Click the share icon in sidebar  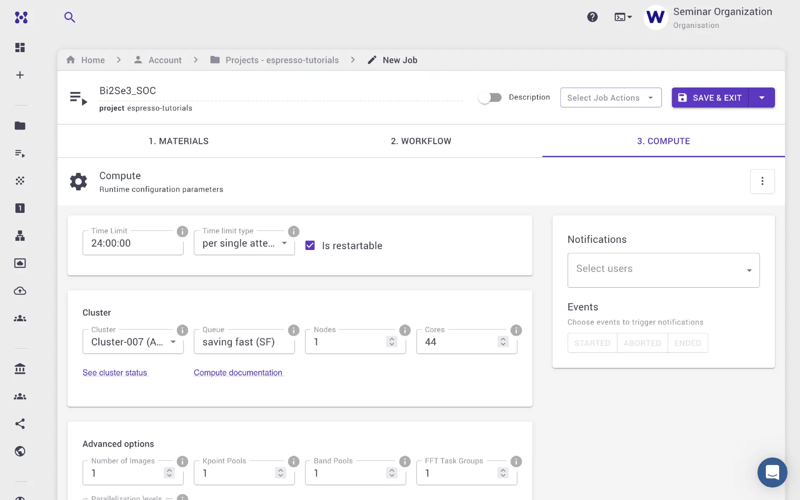(20, 424)
